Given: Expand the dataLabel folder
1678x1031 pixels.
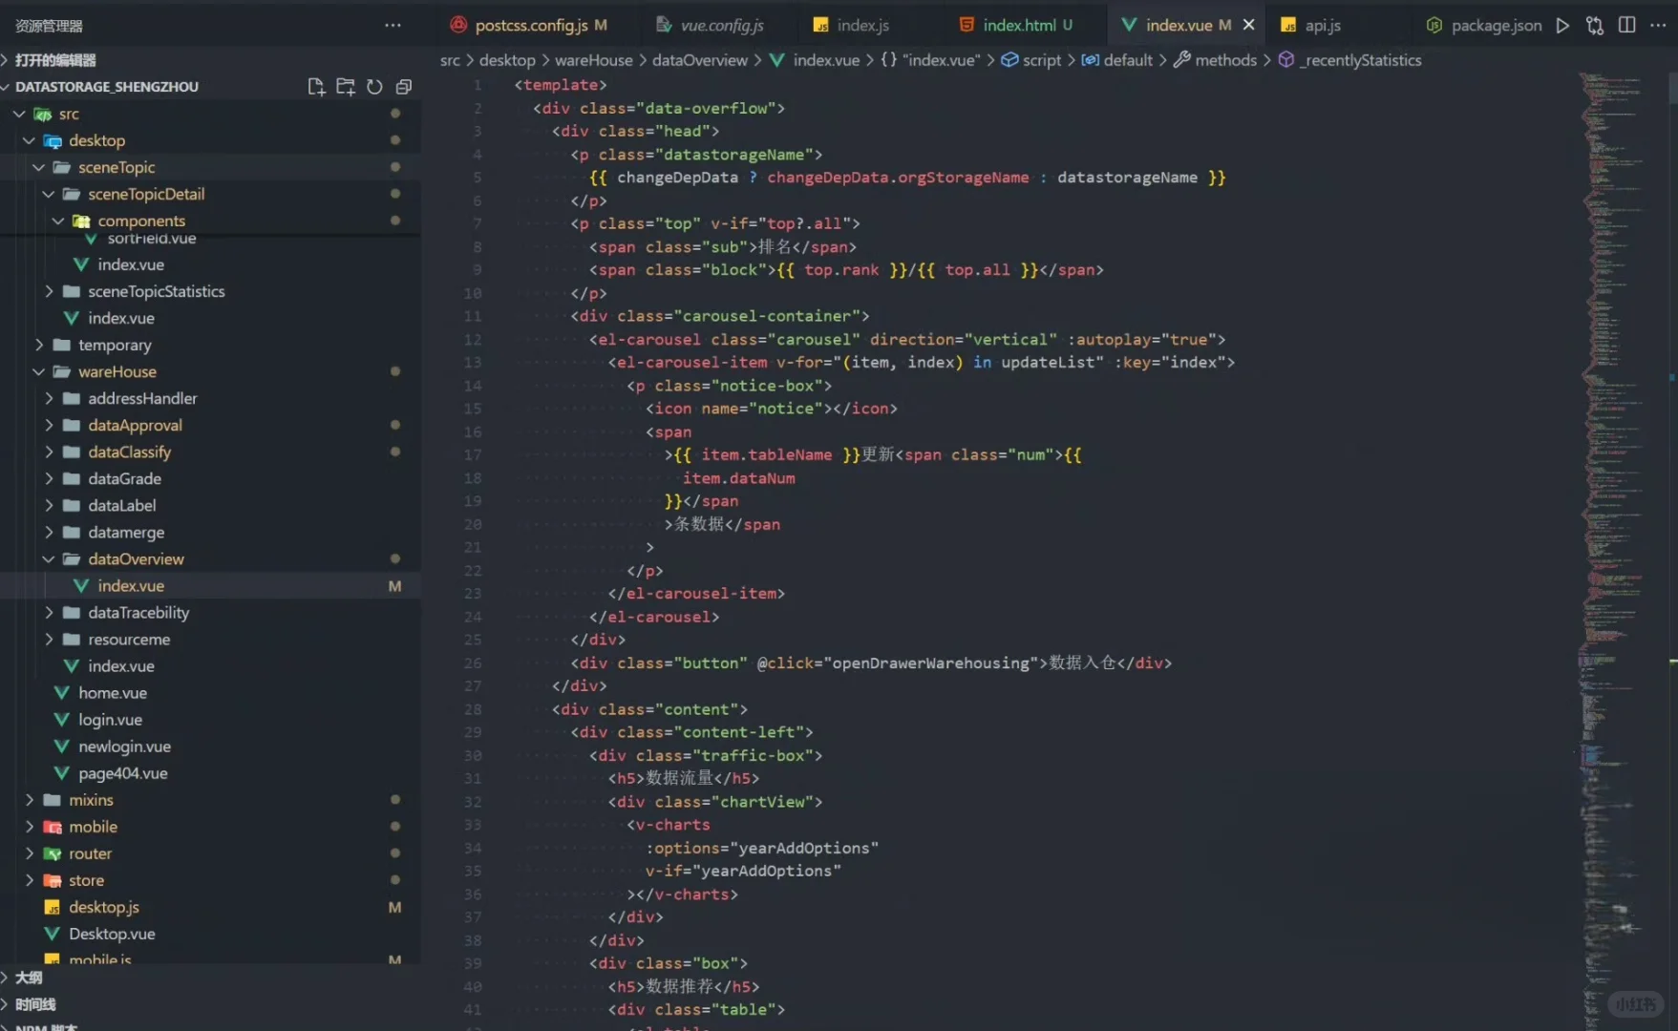Looking at the screenshot, I should (49, 506).
